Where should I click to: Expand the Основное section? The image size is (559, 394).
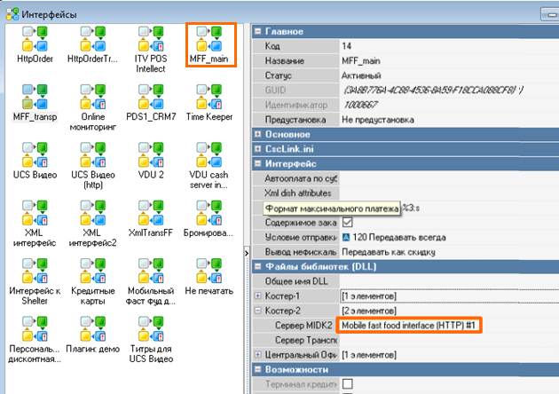(258, 134)
